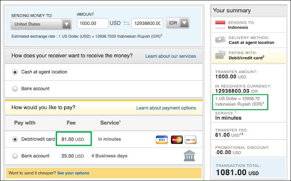The height and width of the screenshot is (181, 291).
Task: Click the 12938800.00 IDR amount field
Action: (147, 23)
